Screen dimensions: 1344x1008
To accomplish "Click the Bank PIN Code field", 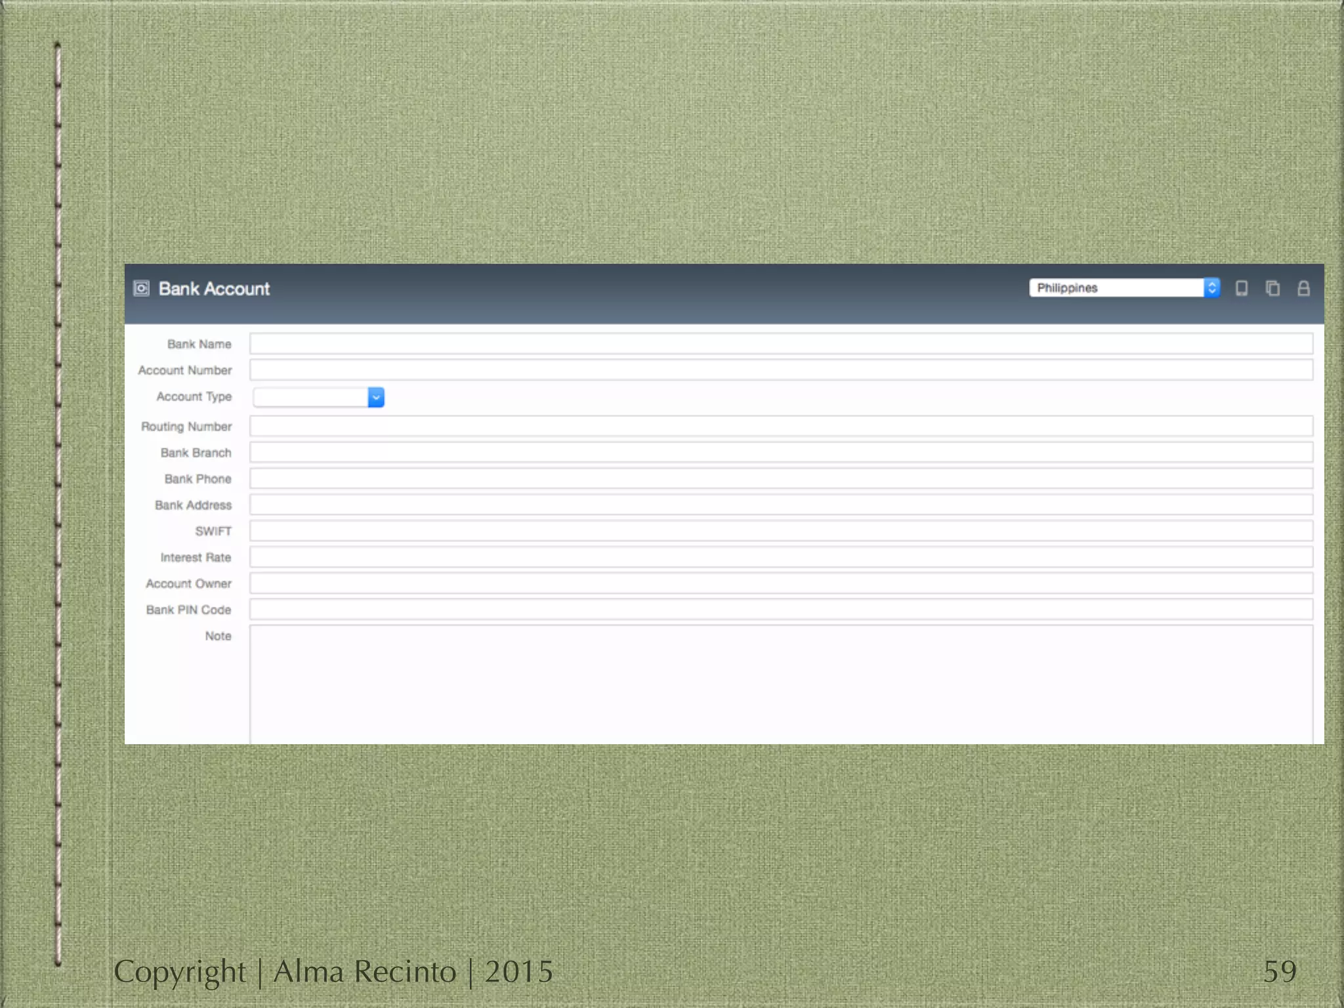I will tap(781, 610).
